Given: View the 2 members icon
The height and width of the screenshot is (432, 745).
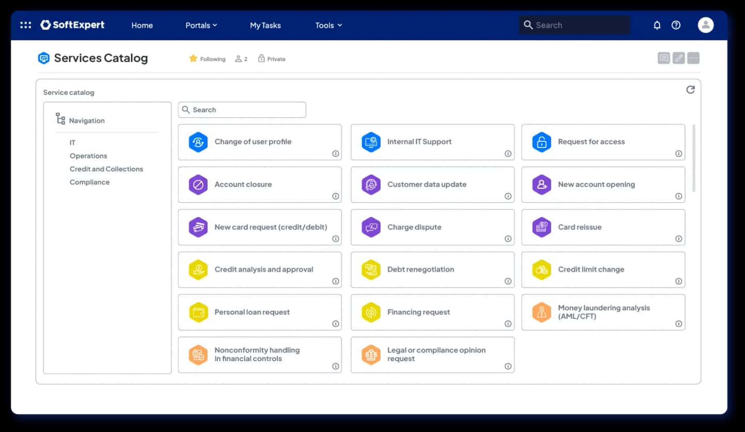Looking at the screenshot, I should pyautogui.click(x=239, y=59).
